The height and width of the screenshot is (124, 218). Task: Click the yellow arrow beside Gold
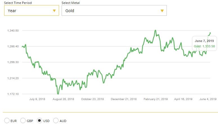pos(162,11)
